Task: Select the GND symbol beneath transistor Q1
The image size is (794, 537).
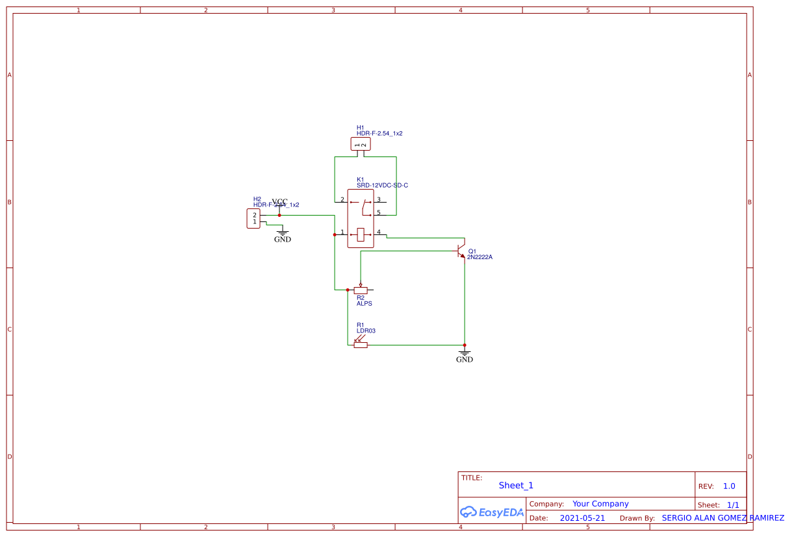Action: click(x=465, y=354)
